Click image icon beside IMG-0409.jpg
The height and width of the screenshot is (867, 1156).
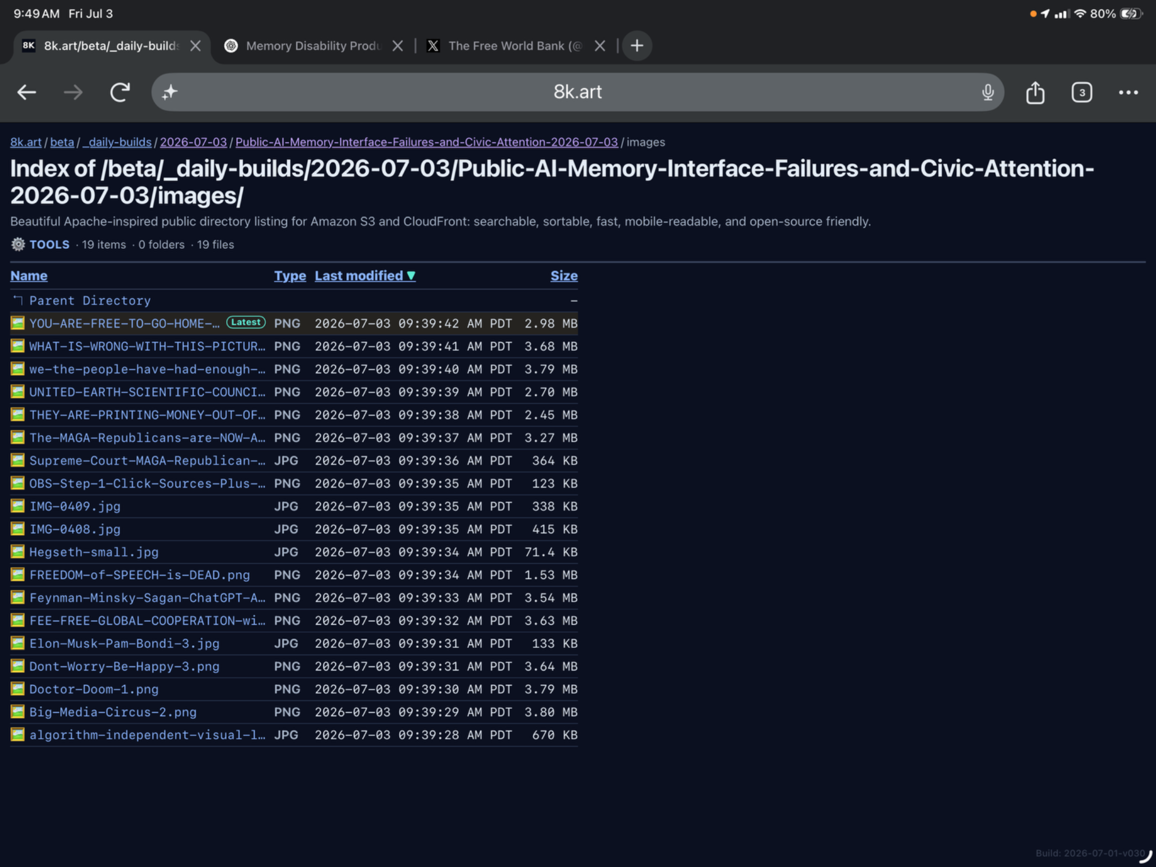click(x=17, y=506)
